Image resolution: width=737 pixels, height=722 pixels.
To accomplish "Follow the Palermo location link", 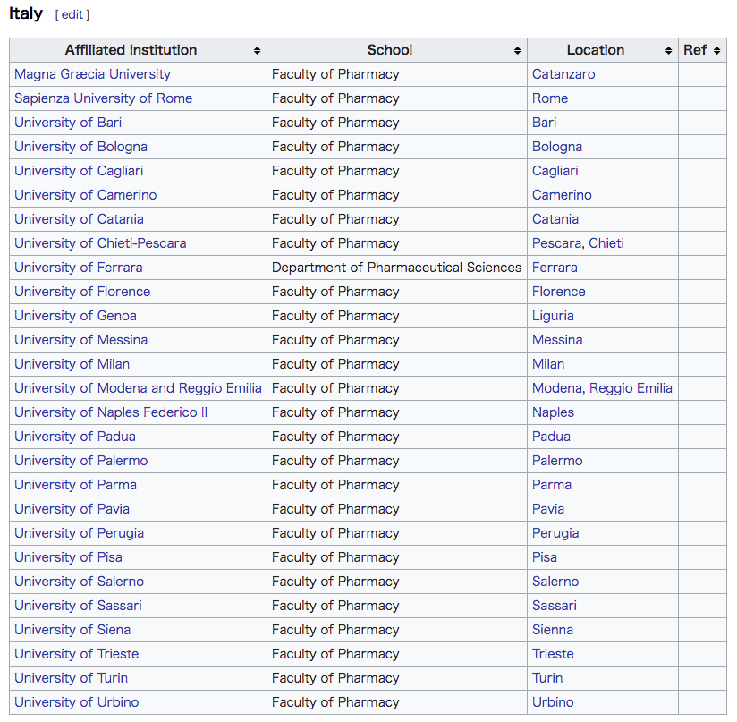I will [x=557, y=461].
